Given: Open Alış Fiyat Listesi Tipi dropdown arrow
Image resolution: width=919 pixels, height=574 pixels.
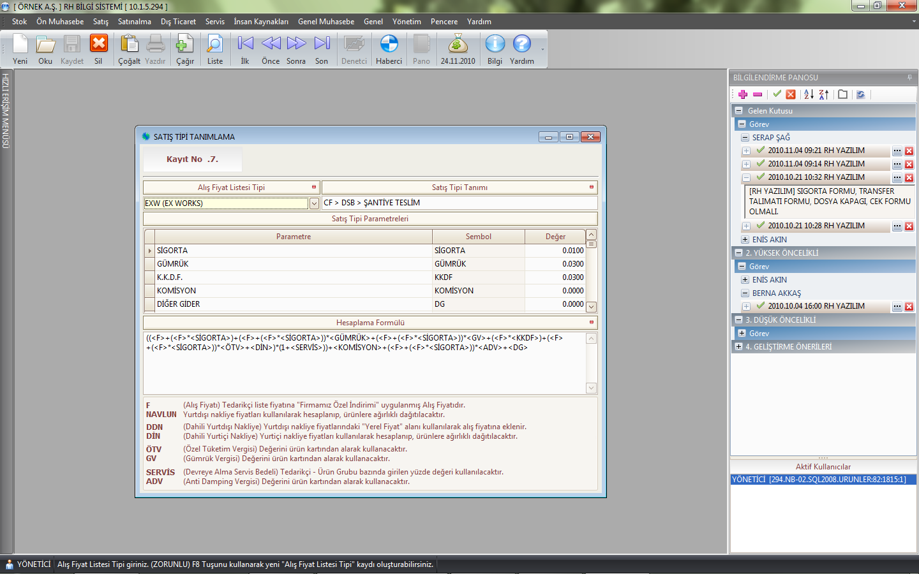Looking at the screenshot, I should tap(314, 203).
